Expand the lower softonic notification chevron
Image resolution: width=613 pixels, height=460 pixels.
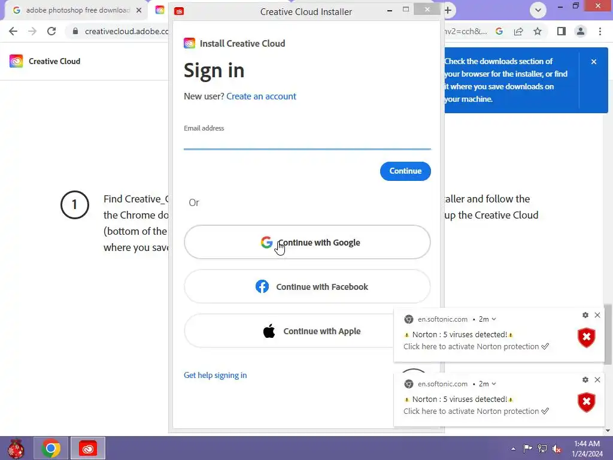494,384
